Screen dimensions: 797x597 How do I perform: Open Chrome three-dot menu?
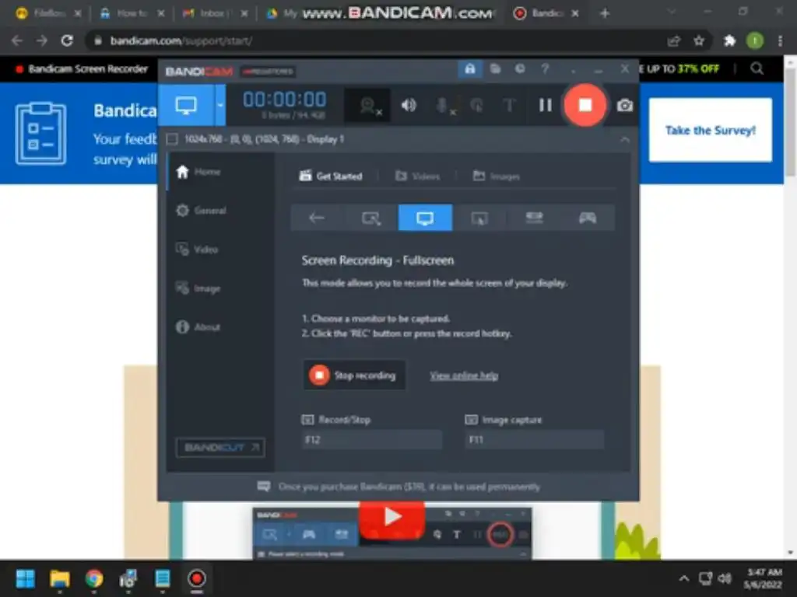tap(780, 40)
